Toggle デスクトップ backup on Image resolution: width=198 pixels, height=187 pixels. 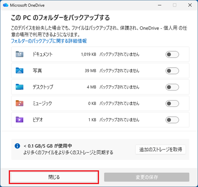pyautogui.click(x=172, y=87)
